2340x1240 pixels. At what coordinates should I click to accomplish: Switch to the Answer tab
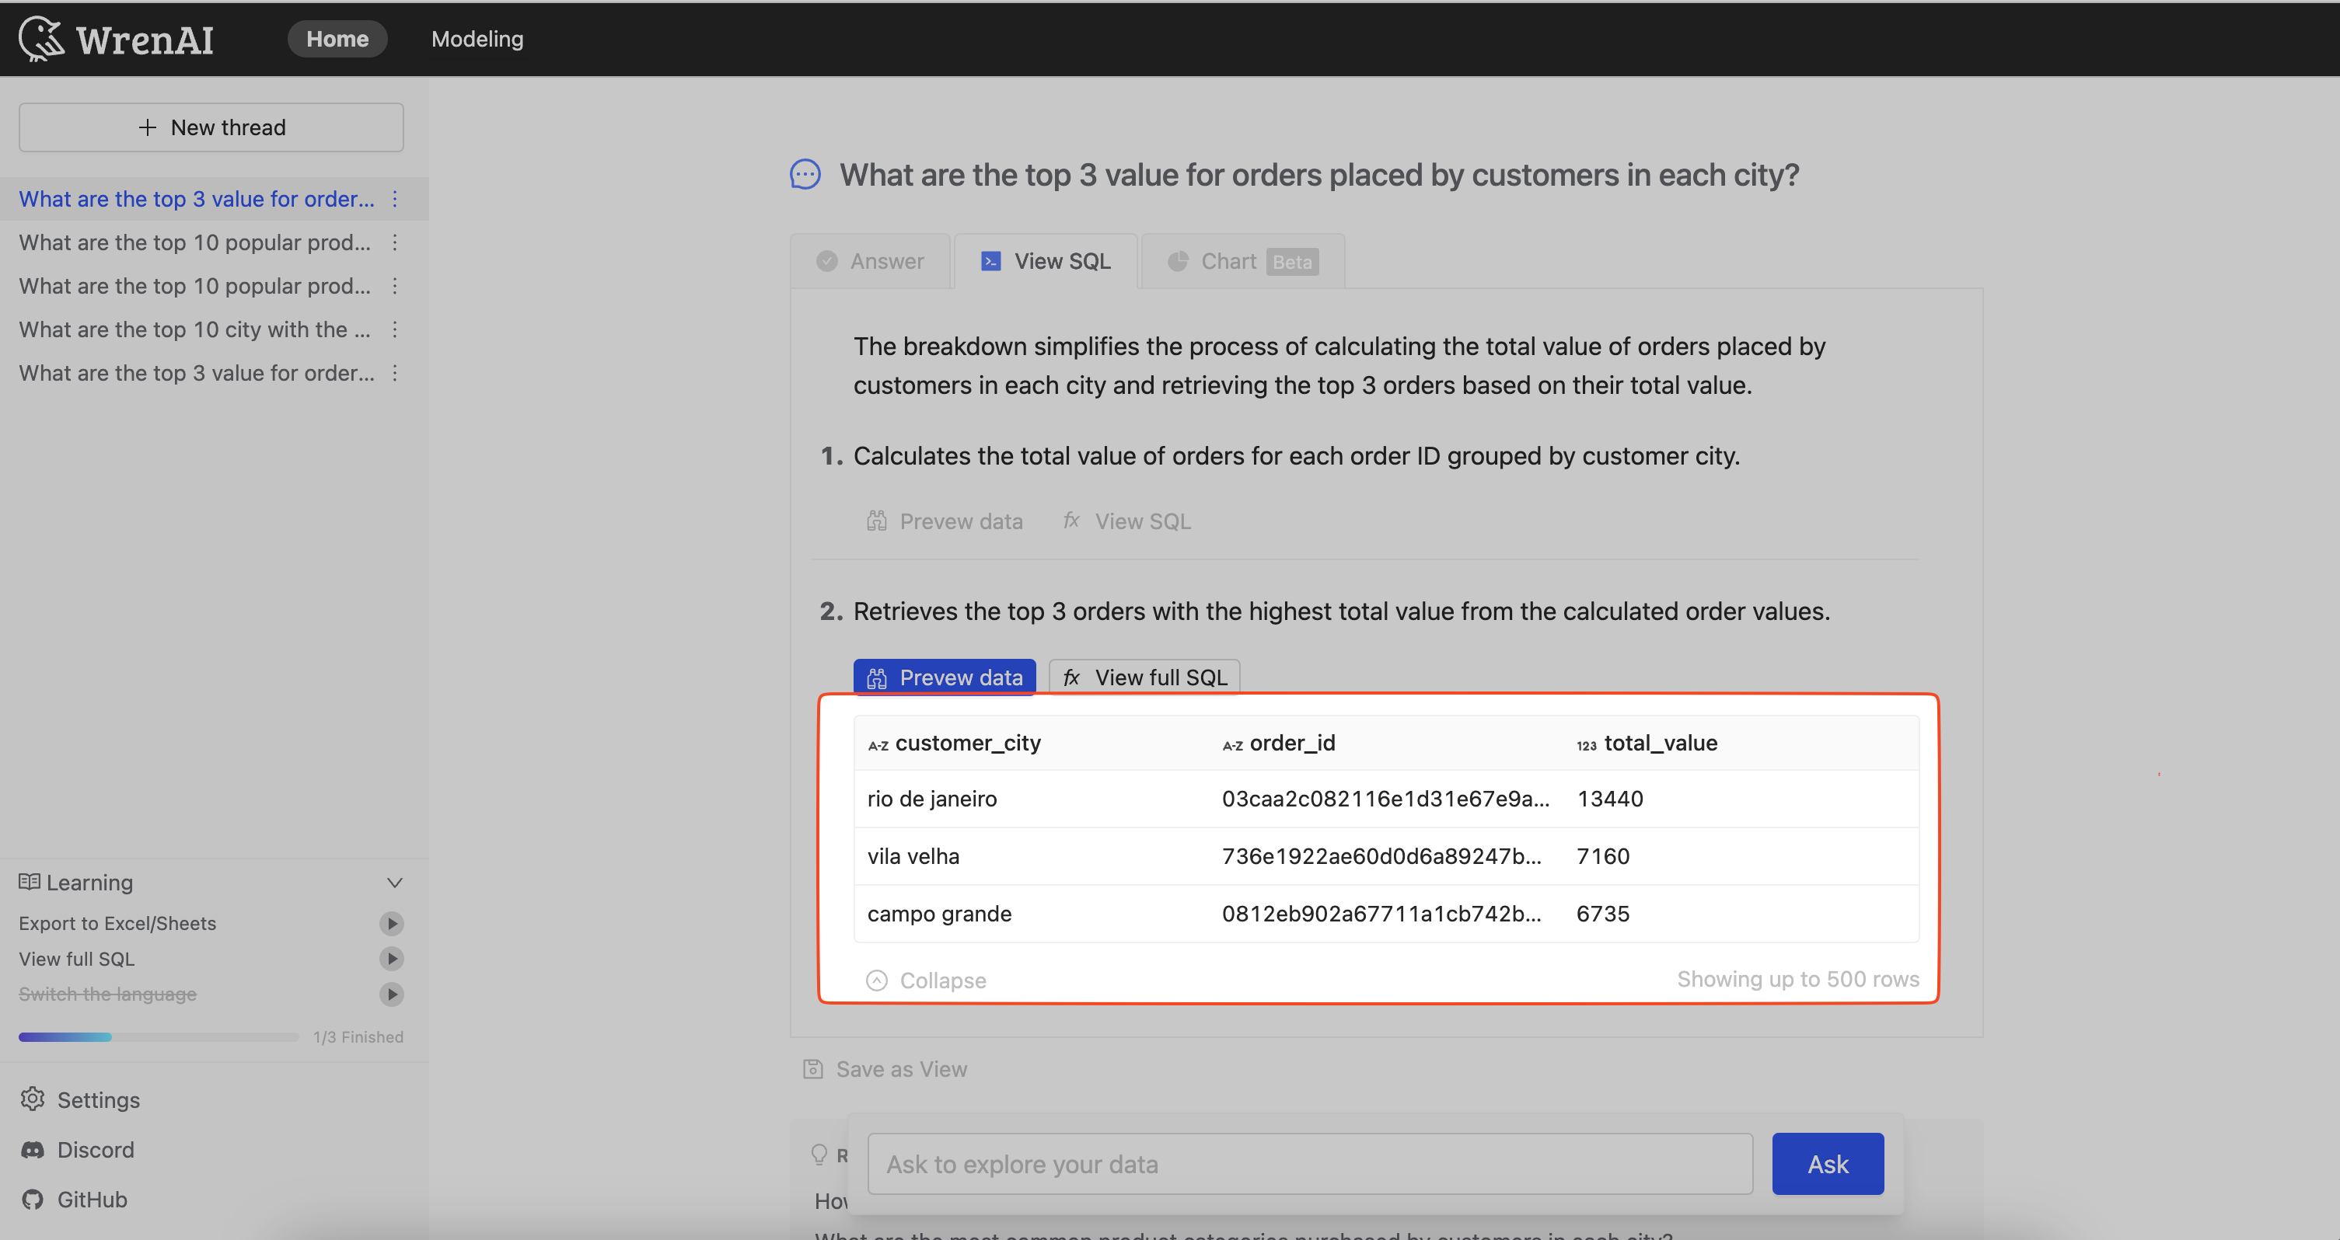(870, 261)
